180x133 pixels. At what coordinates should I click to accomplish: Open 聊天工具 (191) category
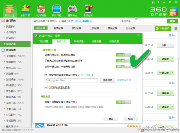click(14, 68)
